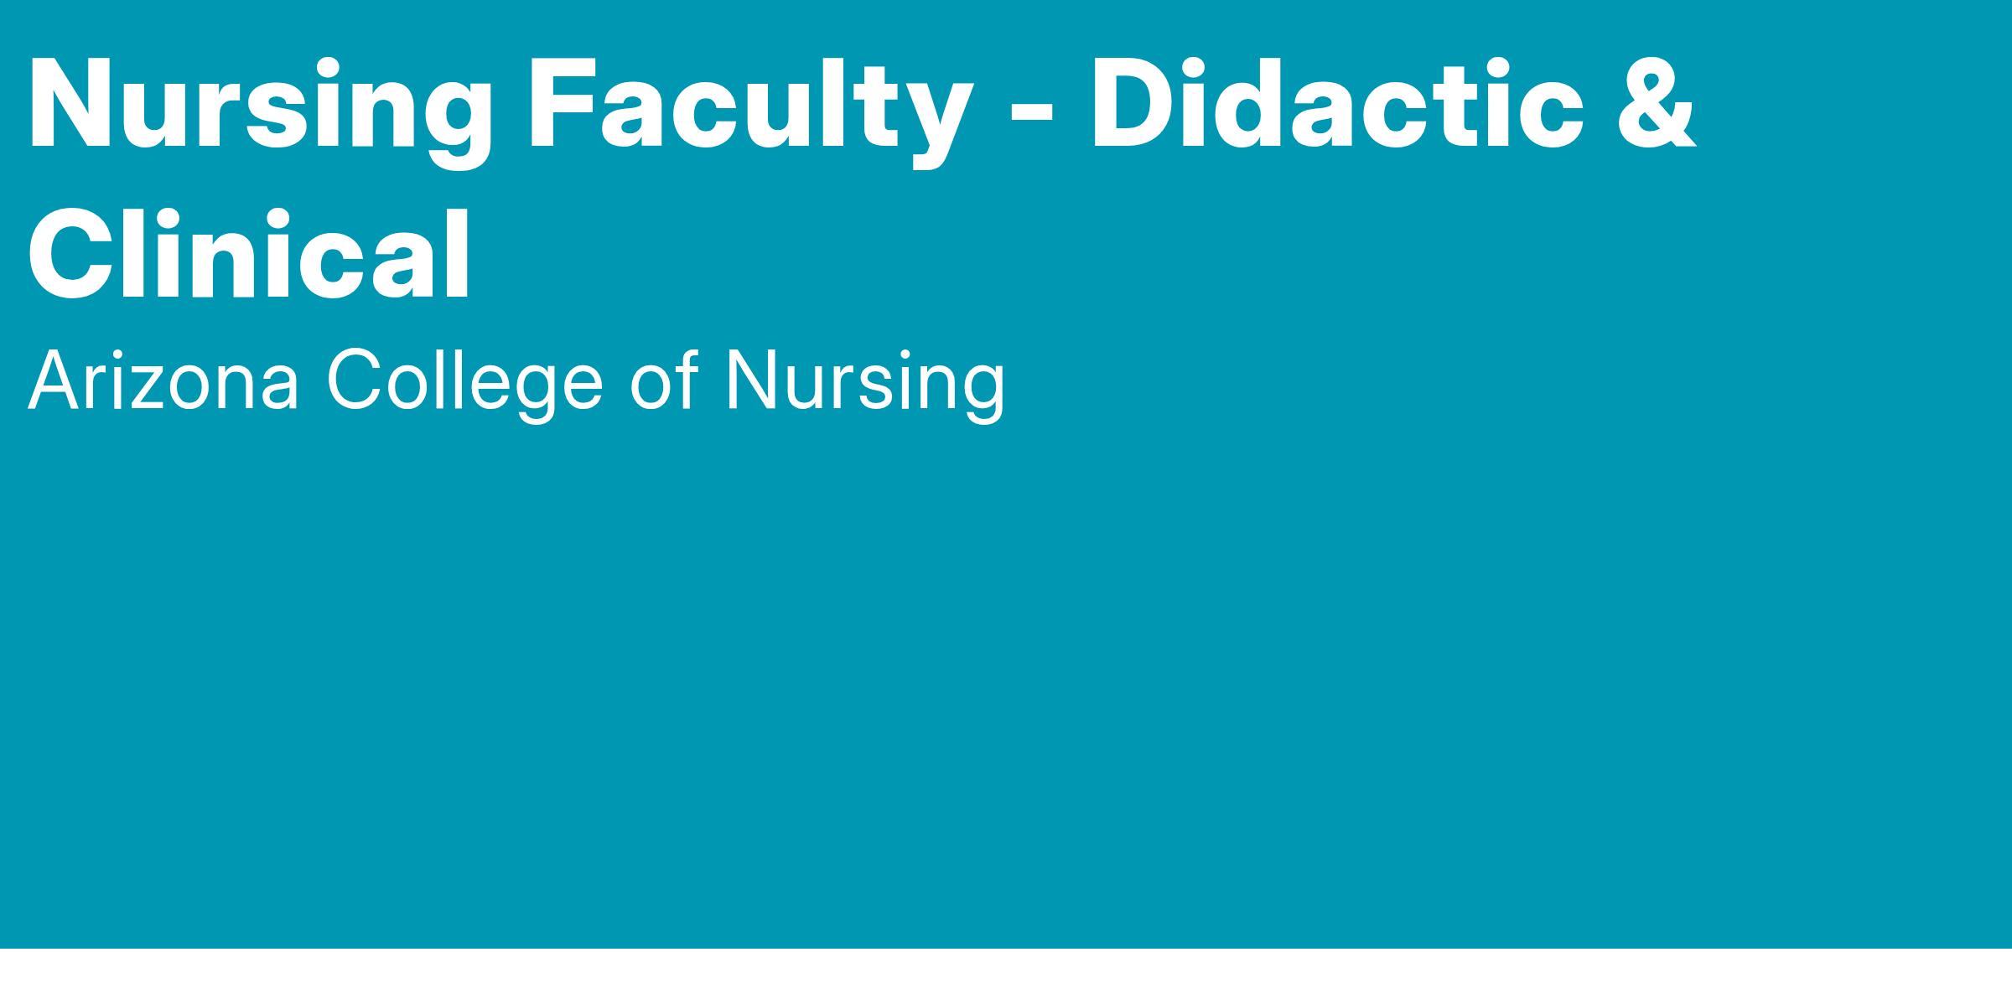The height and width of the screenshot is (983, 2012).
Task: Click the word "College" in the subtitle
Action: coord(464,381)
